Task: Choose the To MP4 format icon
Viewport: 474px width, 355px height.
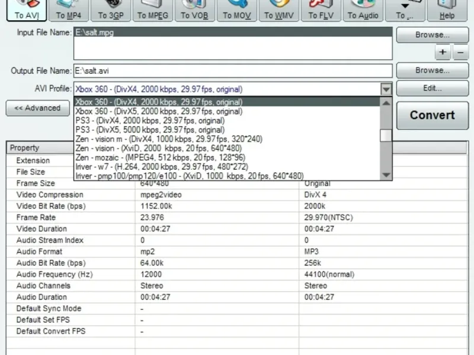Action: 69,10
